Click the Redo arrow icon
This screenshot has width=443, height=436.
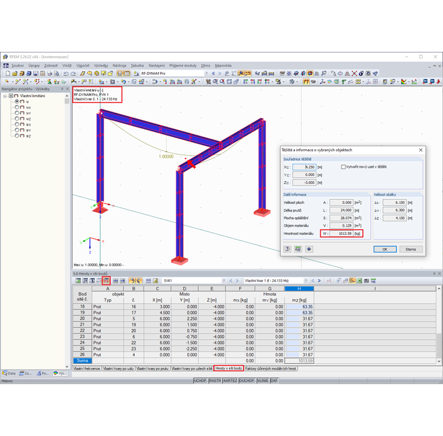pyautogui.click(x=73, y=73)
